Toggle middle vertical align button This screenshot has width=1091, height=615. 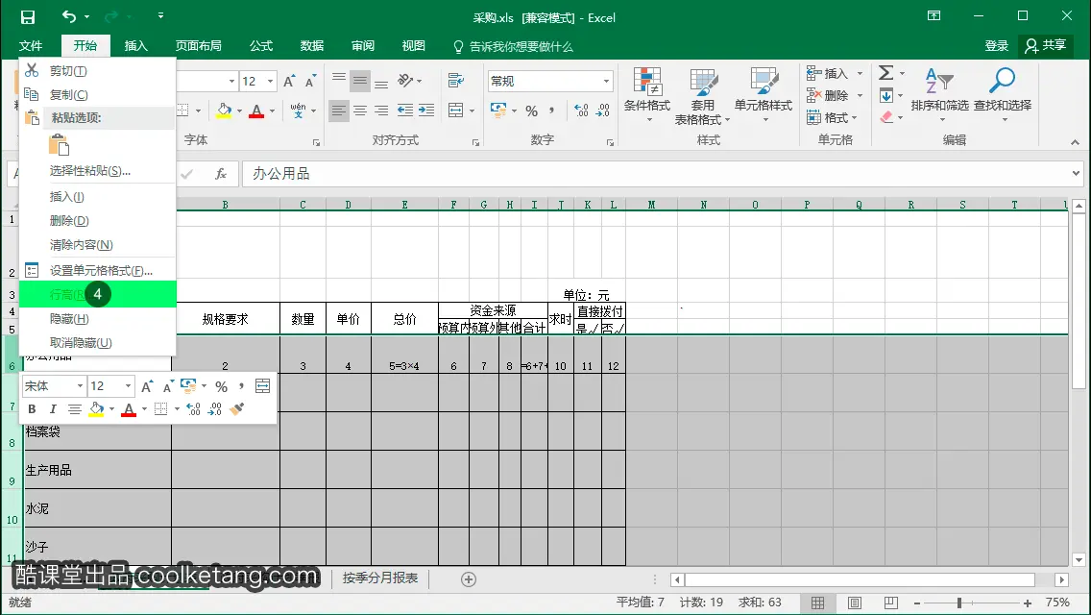360,81
